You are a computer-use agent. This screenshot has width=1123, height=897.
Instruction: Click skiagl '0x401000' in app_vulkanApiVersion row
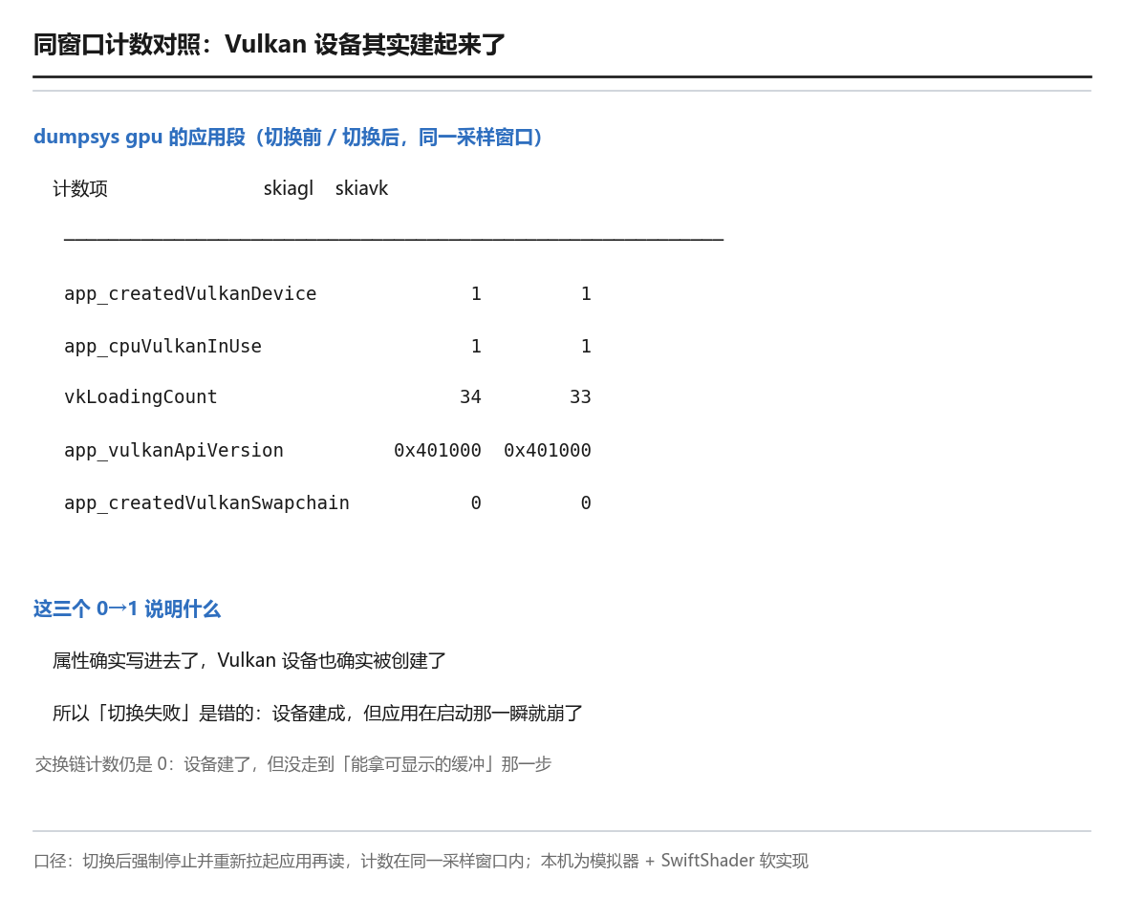pyautogui.click(x=438, y=450)
